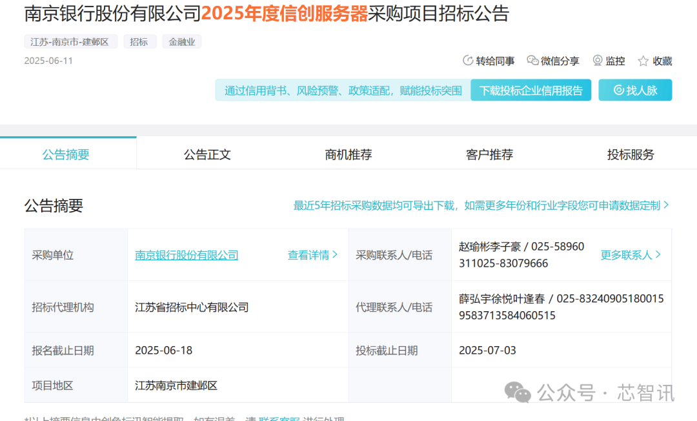This screenshot has width=697, height=421.
Task: Click the 监控 monitor icon
Action: [x=598, y=61]
